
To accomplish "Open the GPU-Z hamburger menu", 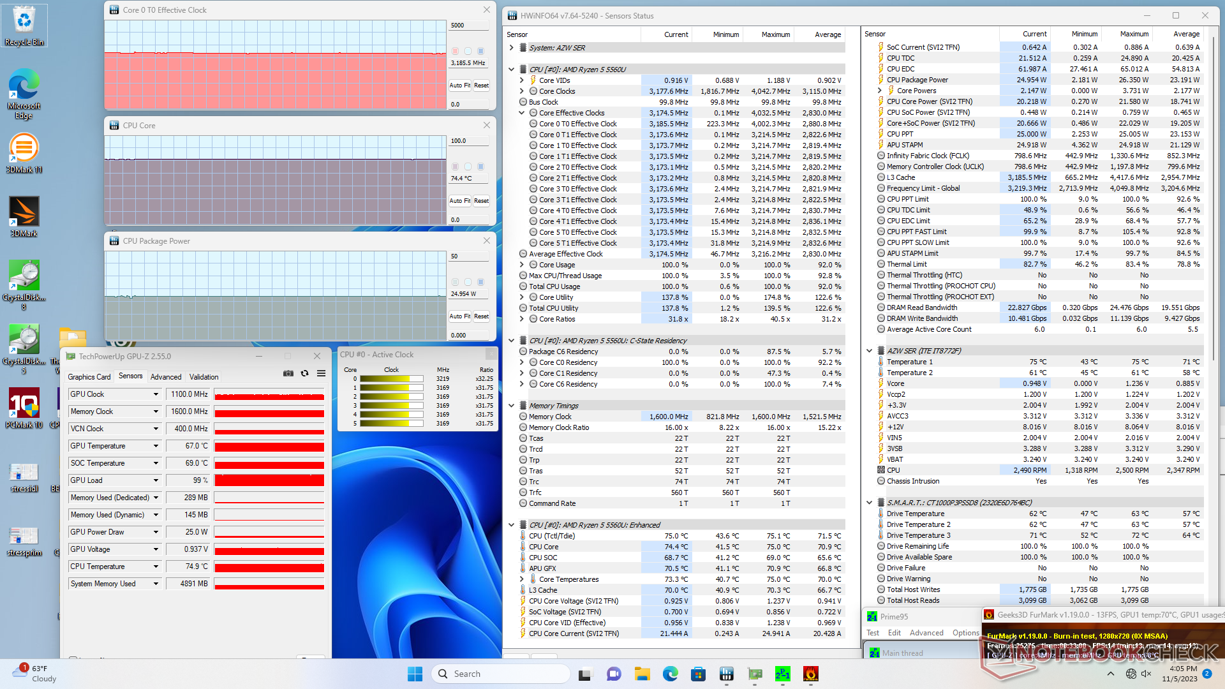I will 321,373.
